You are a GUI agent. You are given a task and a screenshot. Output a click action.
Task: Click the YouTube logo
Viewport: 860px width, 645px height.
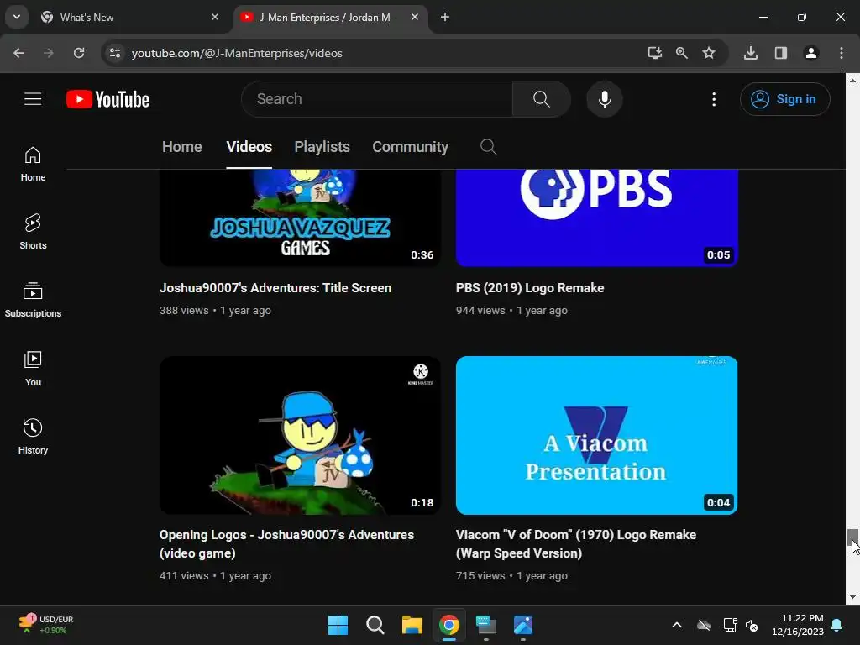108,99
